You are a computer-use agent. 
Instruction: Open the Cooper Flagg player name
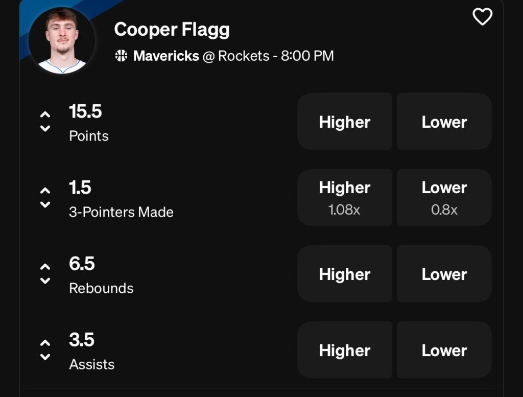click(x=172, y=30)
